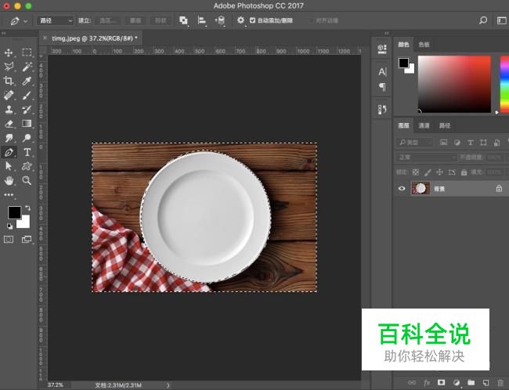
Task: Open the Character panel icon
Action: tap(382, 71)
